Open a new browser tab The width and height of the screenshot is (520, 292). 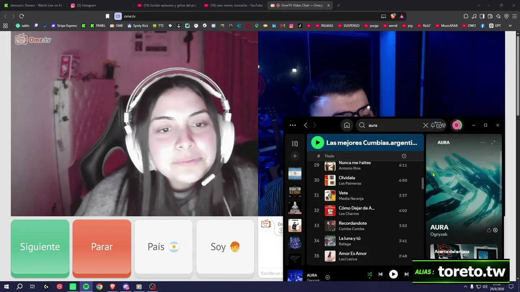[x=338, y=5]
